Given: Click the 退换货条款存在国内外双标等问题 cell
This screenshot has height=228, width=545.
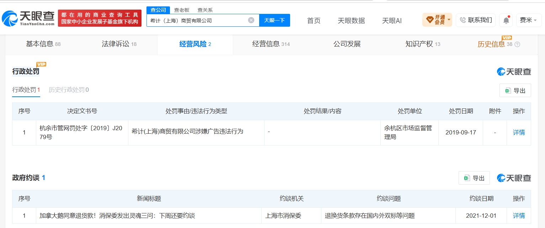Looking at the screenshot, I should [388, 216].
